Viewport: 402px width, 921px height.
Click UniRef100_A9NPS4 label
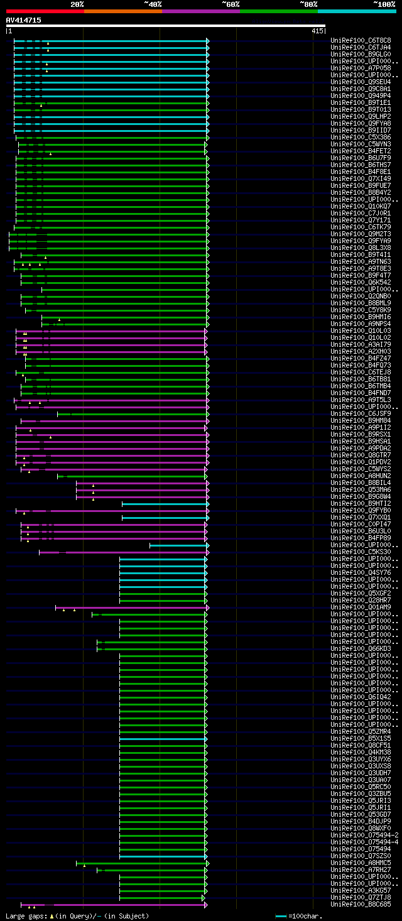361,324
